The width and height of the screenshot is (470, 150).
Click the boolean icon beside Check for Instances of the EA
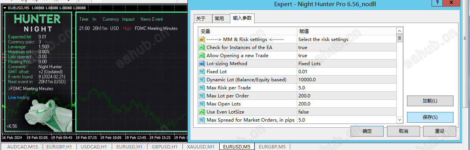pyautogui.click(x=202, y=48)
